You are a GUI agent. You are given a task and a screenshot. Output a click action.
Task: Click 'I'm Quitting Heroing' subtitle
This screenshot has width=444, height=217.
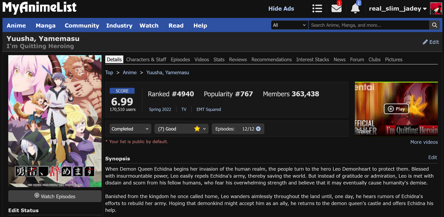point(40,46)
